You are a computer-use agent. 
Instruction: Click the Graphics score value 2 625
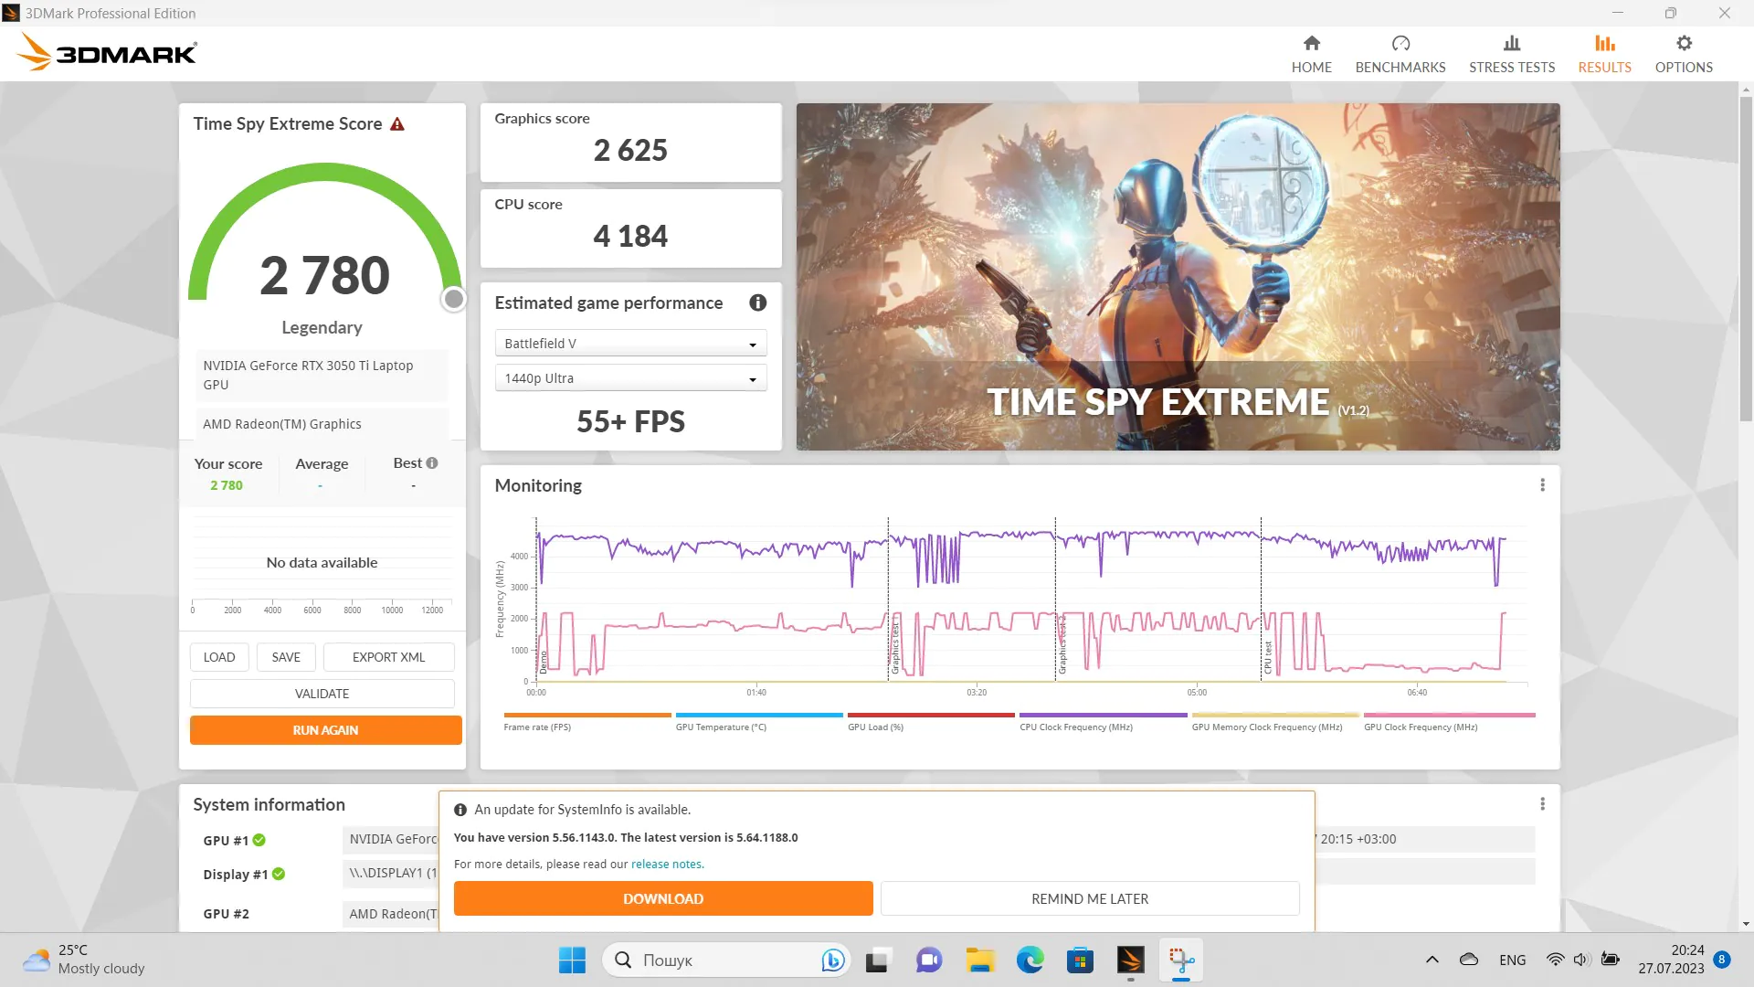click(630, 150)
